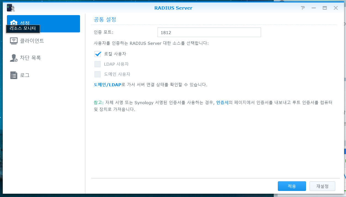The height and width of the screenshot is (197, 346).
Task: Open the 로그 section
Action: tap(43, 75)
